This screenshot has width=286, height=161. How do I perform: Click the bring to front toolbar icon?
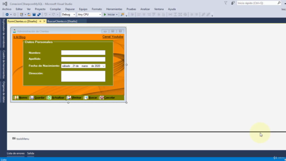[203, 14]
